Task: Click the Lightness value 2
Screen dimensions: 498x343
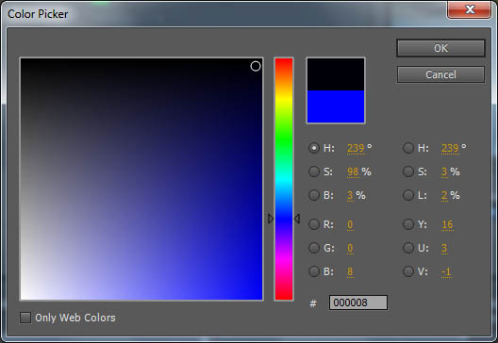Action: tap(444, 195)
